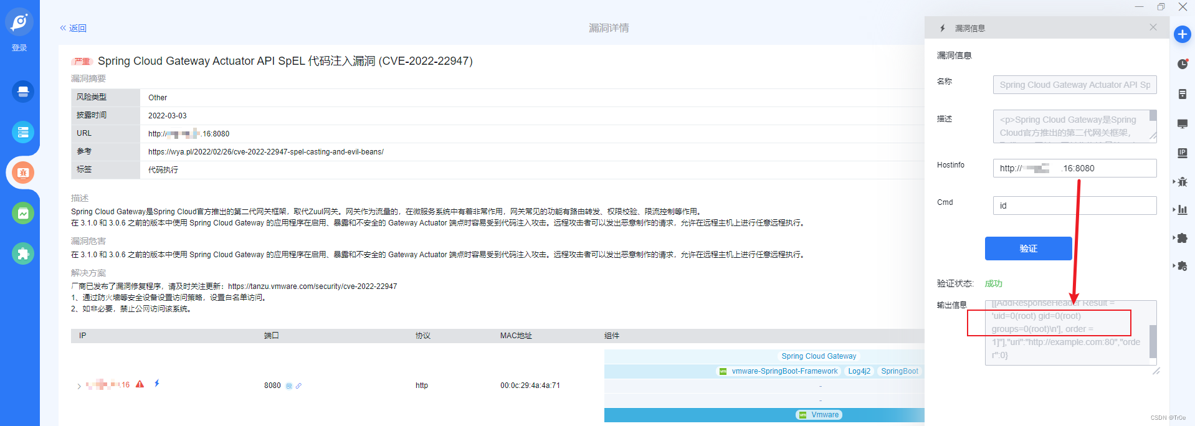Click the window restore button
This screenshot has width=1195, height=426.
1161,7
